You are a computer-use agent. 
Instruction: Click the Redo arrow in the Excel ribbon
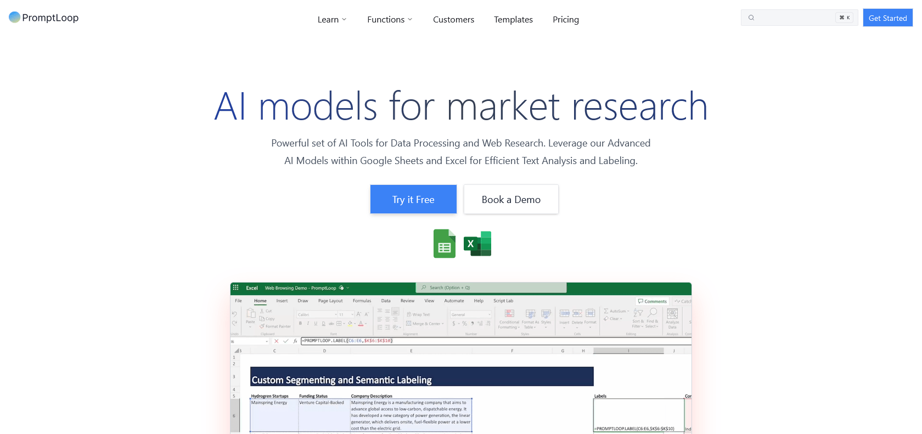[x=234, y=323]
